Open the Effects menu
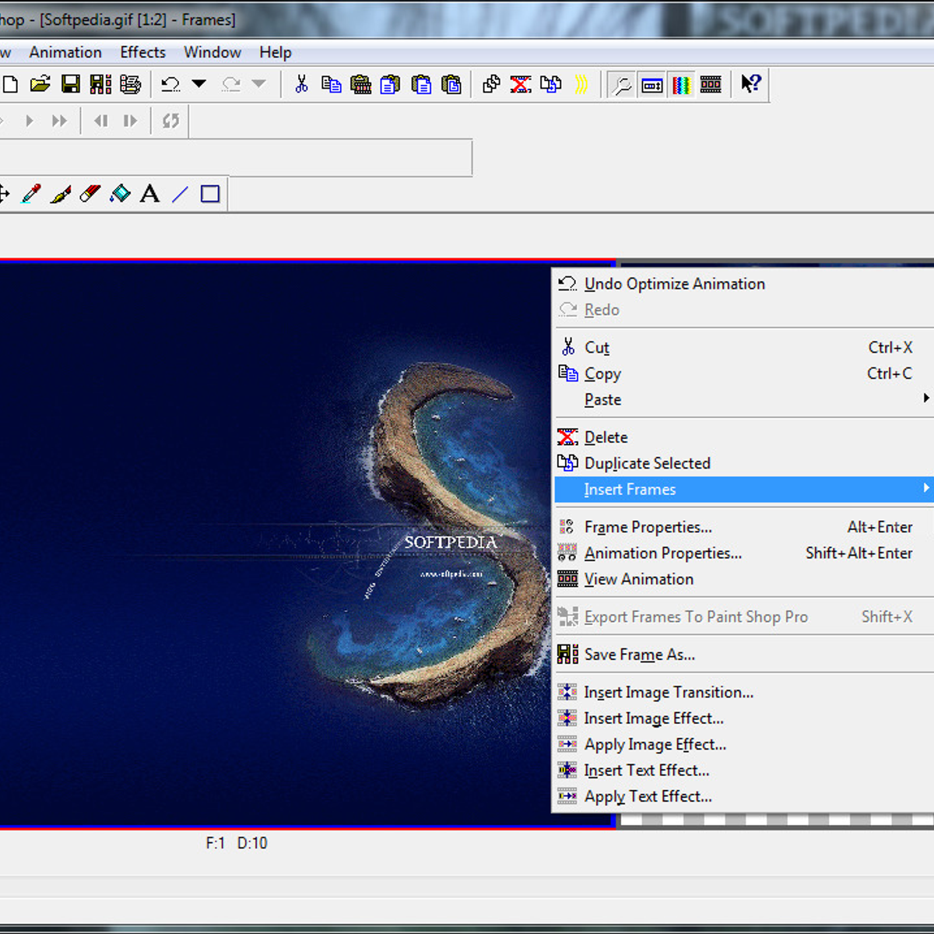The image size is (934, 934). (x=142, y=52)
